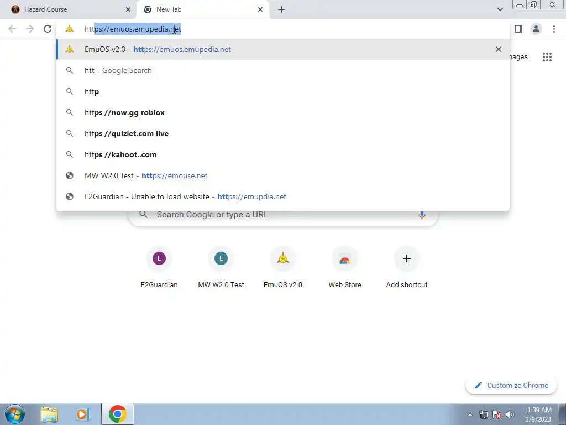The height and width of the screenshot is (425, 566).
Task: Open the tab search dropdown arrow
Action: point(500,9)
